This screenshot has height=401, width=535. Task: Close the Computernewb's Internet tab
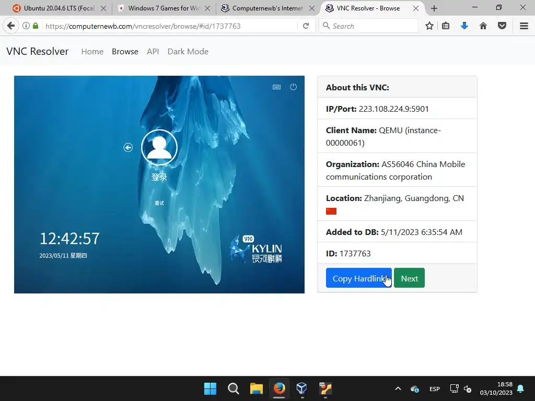coord(312,8)
